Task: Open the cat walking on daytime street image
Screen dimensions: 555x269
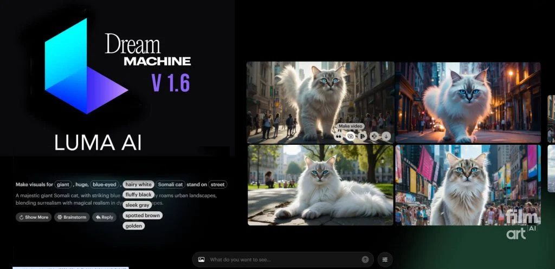Action: click(x=320, y=102)
